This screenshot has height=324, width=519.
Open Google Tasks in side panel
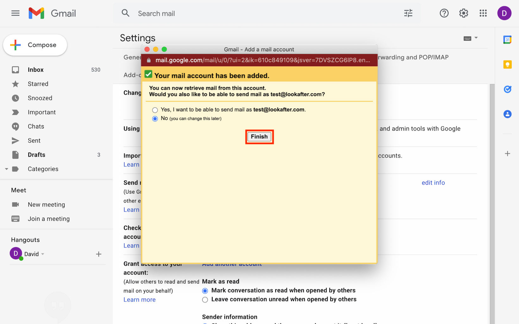click(507, 89)
